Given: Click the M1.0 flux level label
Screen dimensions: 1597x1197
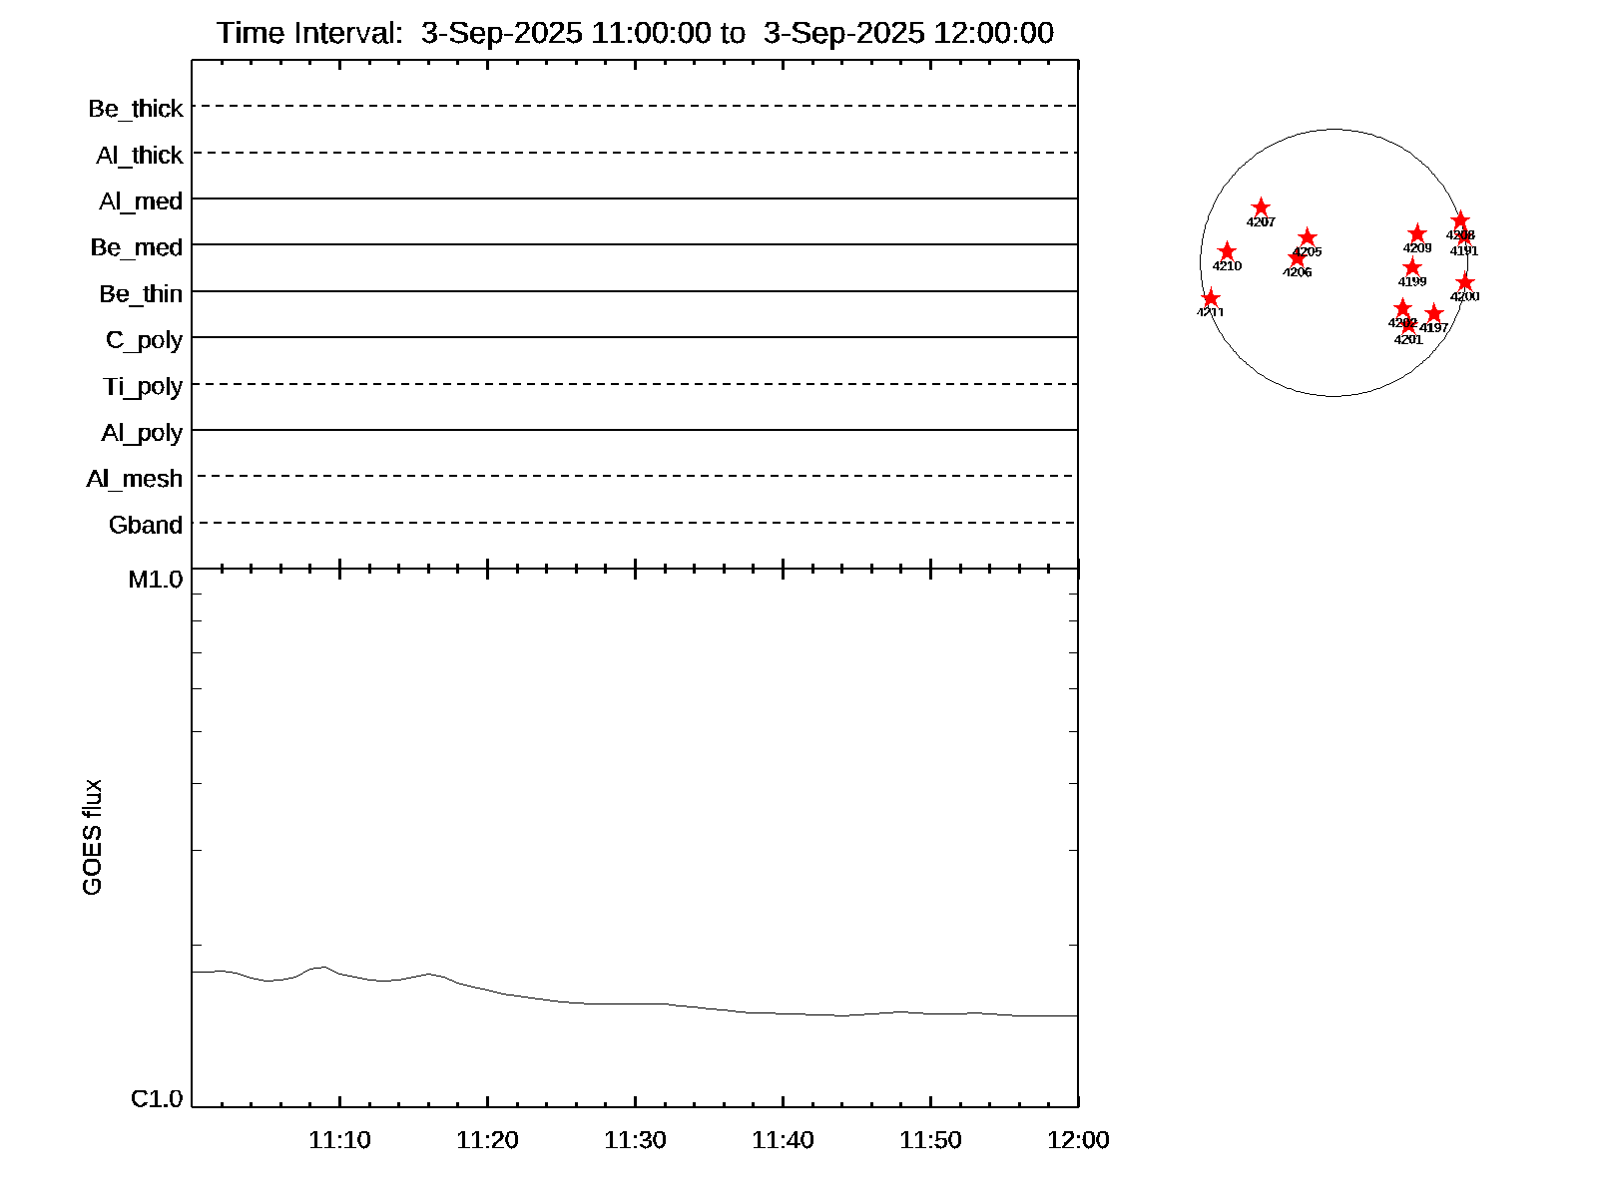Looking at the screenshot, I should tap(156, 580).
